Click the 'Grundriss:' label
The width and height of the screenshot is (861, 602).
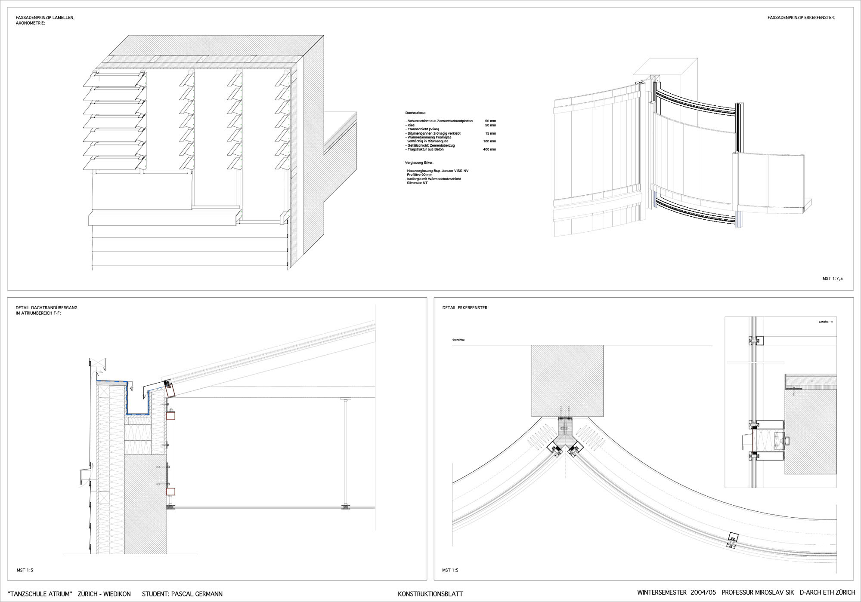pos(458,340)
